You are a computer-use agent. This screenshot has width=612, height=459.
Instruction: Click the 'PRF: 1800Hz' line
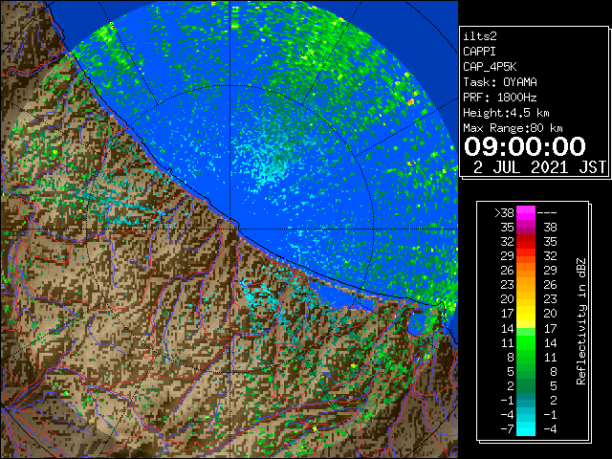pyautogui.click(x=500, y=98)
